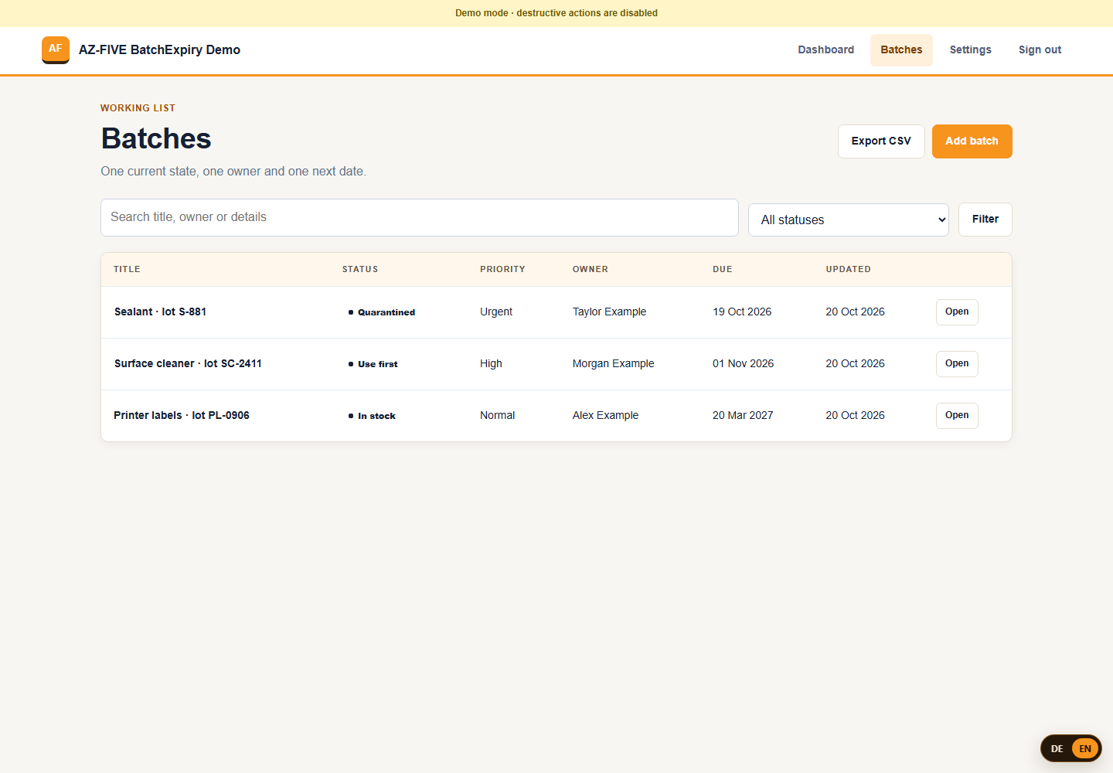The image size is (1113, 773).
Task: Click the AF logo icon
Action: tap(56, 49)
